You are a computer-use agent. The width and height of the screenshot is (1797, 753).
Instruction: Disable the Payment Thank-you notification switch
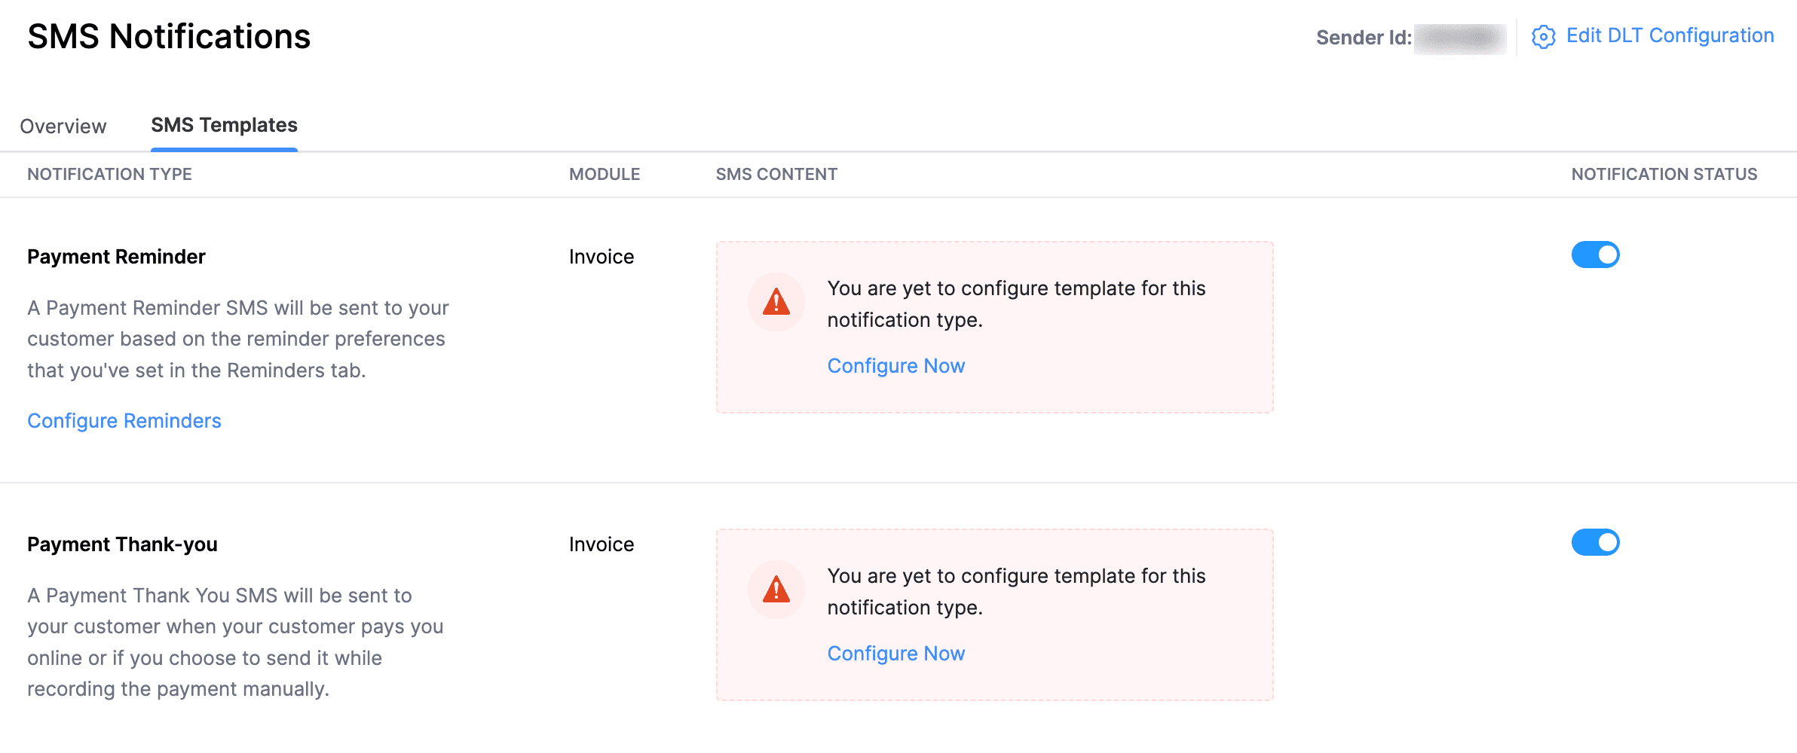[x=1594, y=541]
